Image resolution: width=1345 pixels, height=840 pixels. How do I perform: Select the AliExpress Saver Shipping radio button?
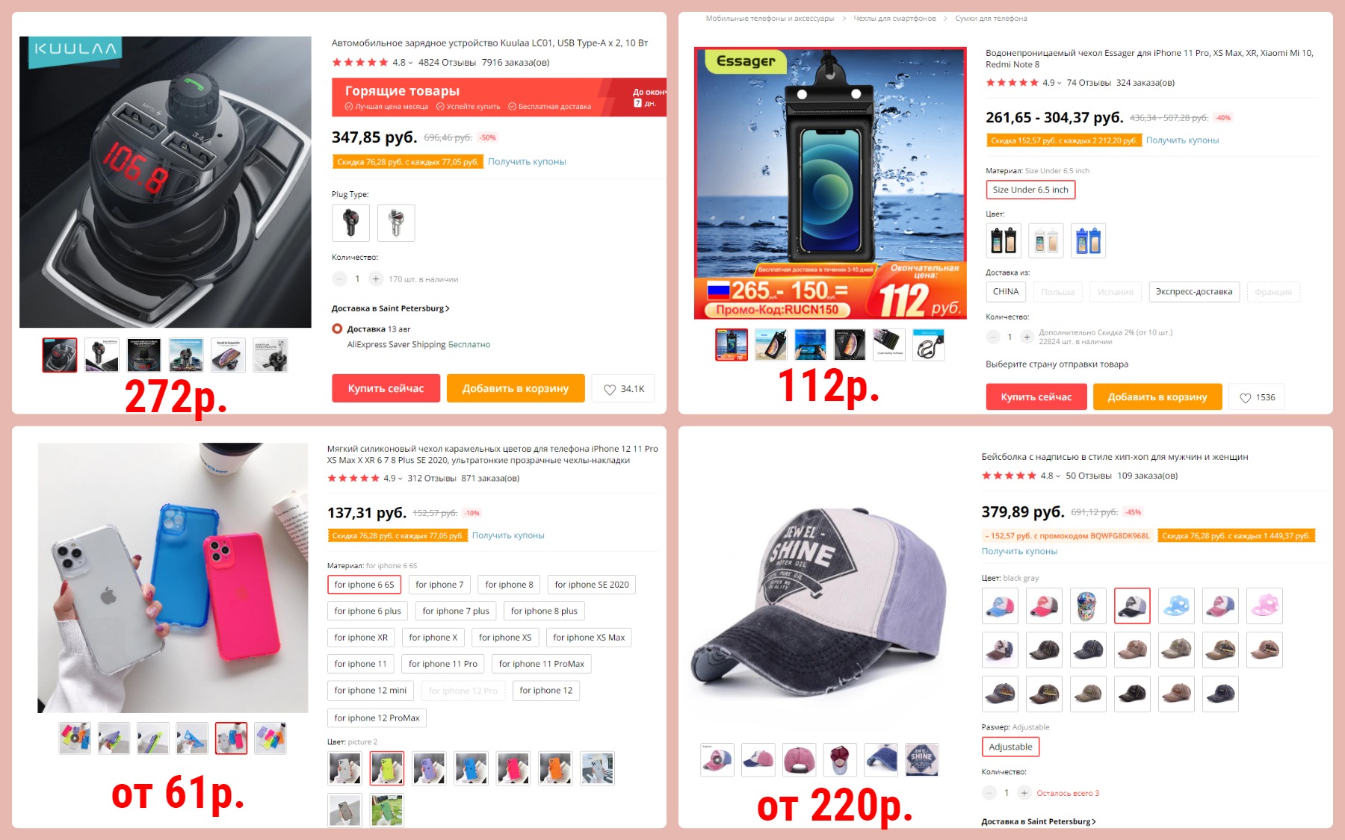tap(337, 329)
